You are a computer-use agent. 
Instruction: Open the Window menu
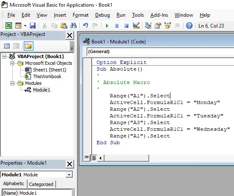click(184, 15)
